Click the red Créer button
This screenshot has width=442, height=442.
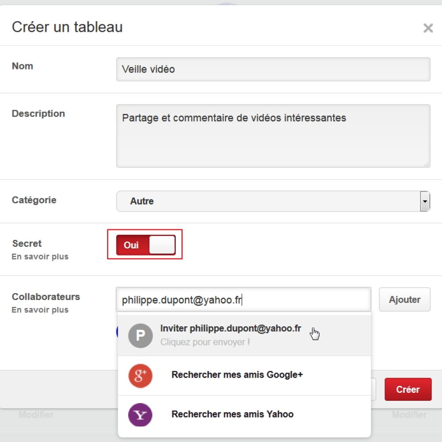tap(408, 389)
